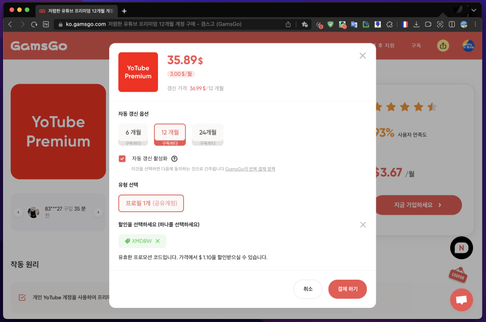Toggle the split view sidebar icon
This screenshot has width=486, height=322.
[452, 24]
